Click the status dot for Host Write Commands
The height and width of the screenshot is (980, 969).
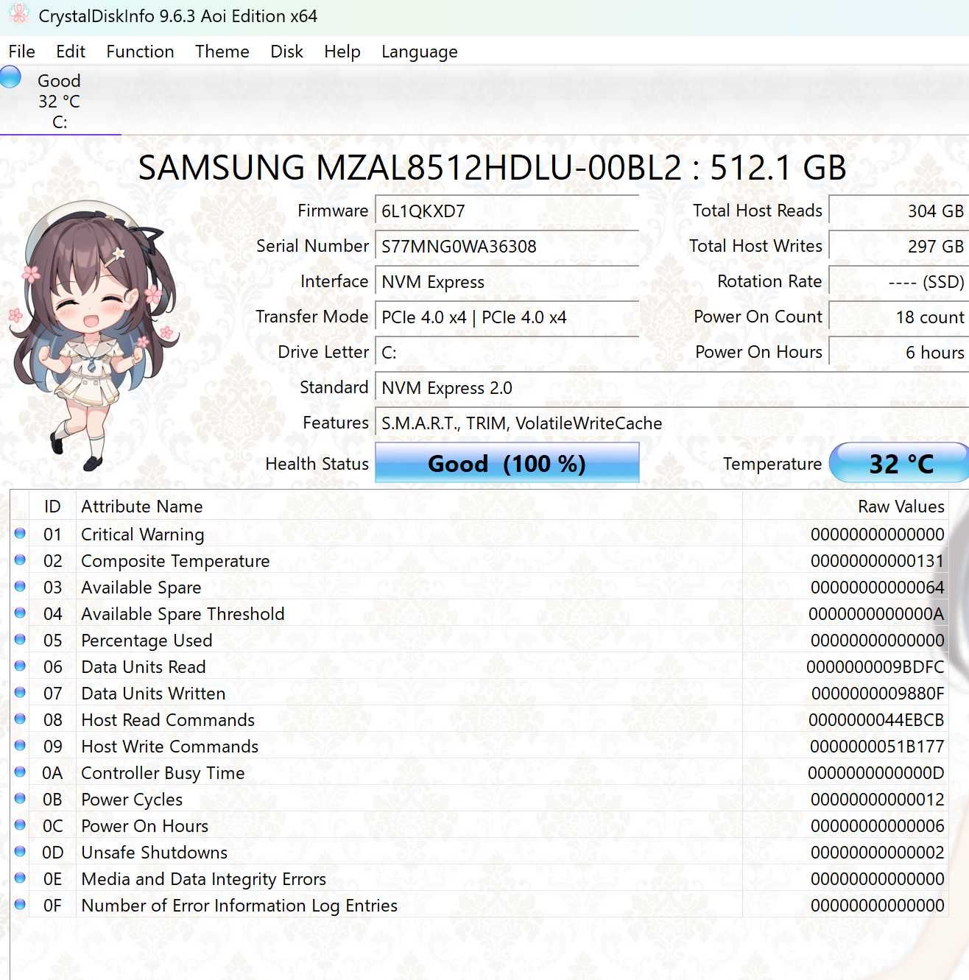(x=20, y=746)
